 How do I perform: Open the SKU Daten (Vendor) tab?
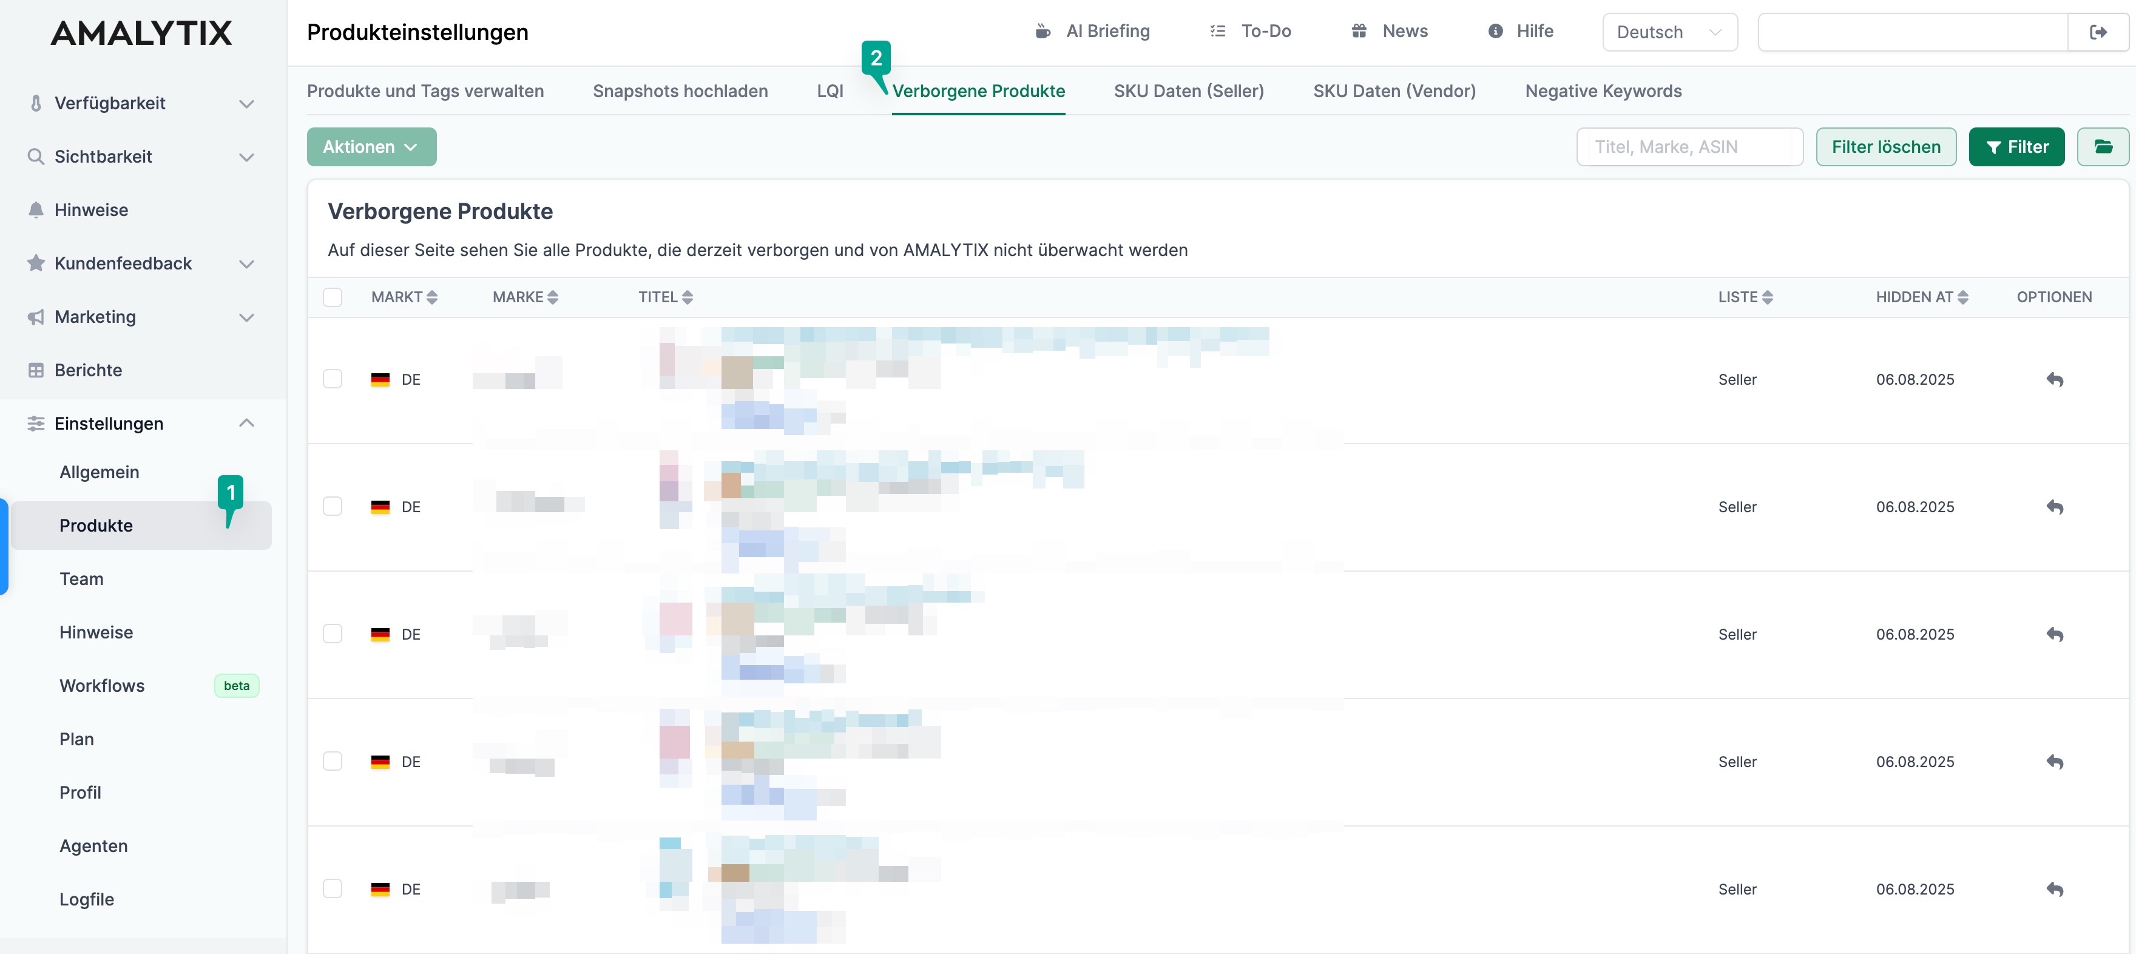[1393, 91]
